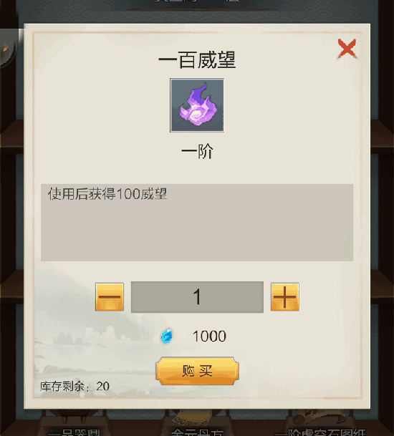Click the 使用后获得100威望 description text

pyautogui.click(x=107, y=194)
